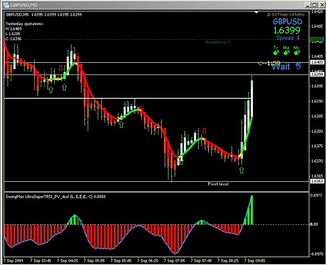Click the '7 Sep 09:05' time axis label
326x265 pixels.
(x=255, y=261)
